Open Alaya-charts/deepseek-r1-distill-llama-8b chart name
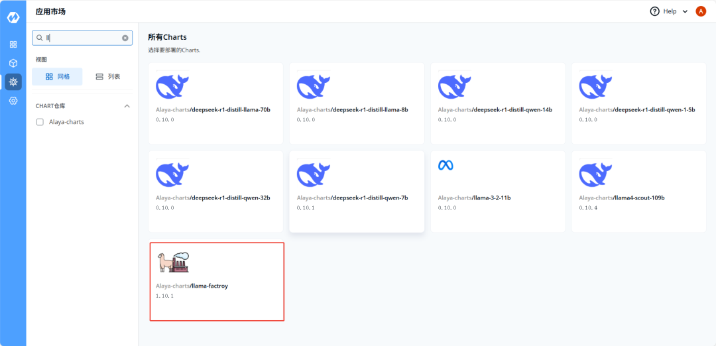The height and width of the screenshot is (346, 716). (x=352, y=110)
